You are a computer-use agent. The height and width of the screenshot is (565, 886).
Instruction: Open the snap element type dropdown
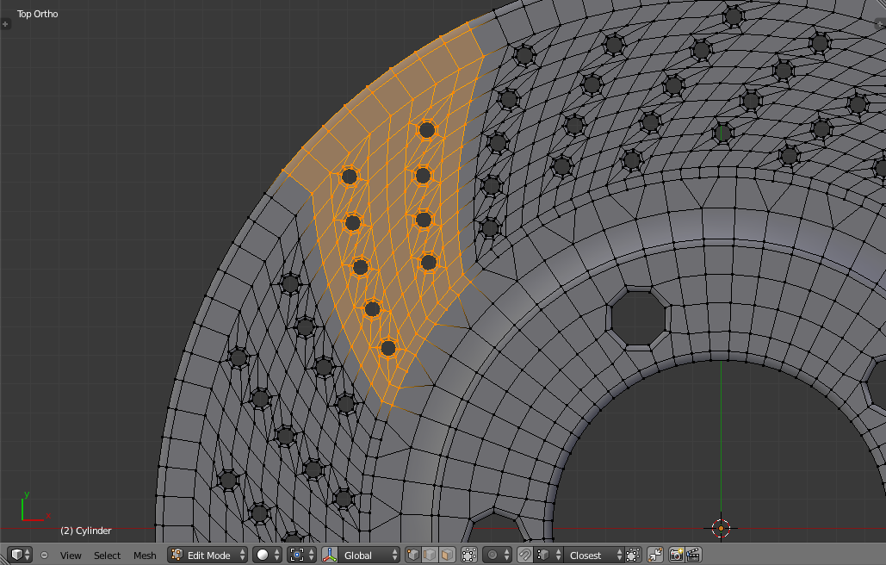point(548,555)
